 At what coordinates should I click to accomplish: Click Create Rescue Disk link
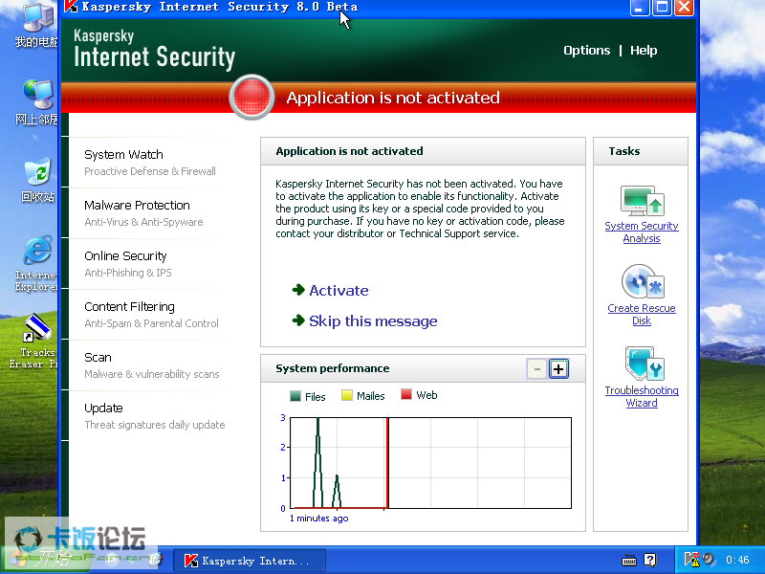pyautogui.click(x=642, y=315)
